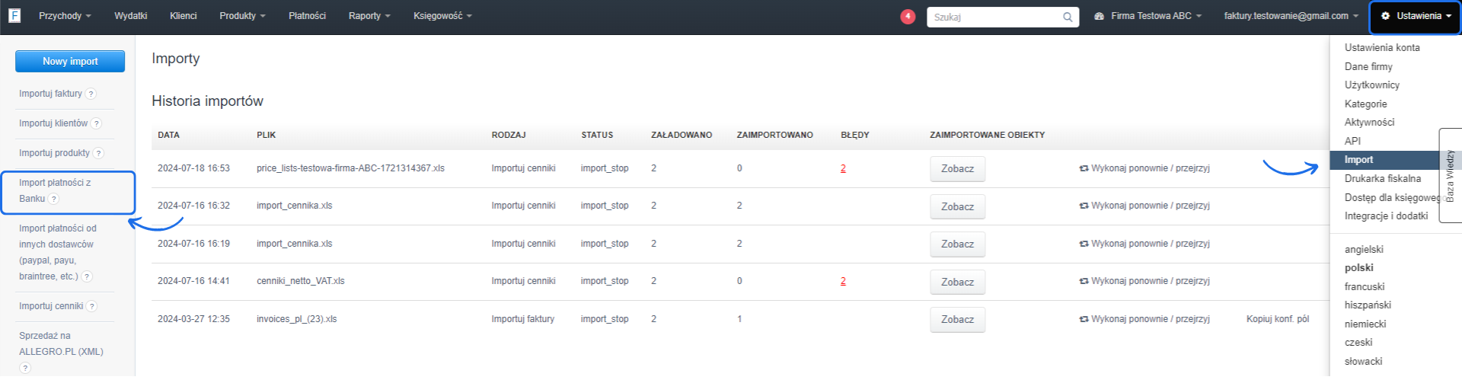Viewport: 1462px width, 380px height.
Task: Open Import płatności z Banku link
Action: tap(55, 190)
